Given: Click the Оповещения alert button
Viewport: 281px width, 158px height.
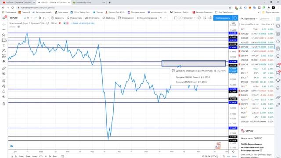Looking at the screenshot, I should point(126,18).
